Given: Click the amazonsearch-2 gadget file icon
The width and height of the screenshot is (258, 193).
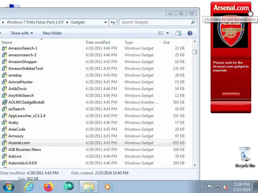Looking at the screenshot, I should click(5, 55).
